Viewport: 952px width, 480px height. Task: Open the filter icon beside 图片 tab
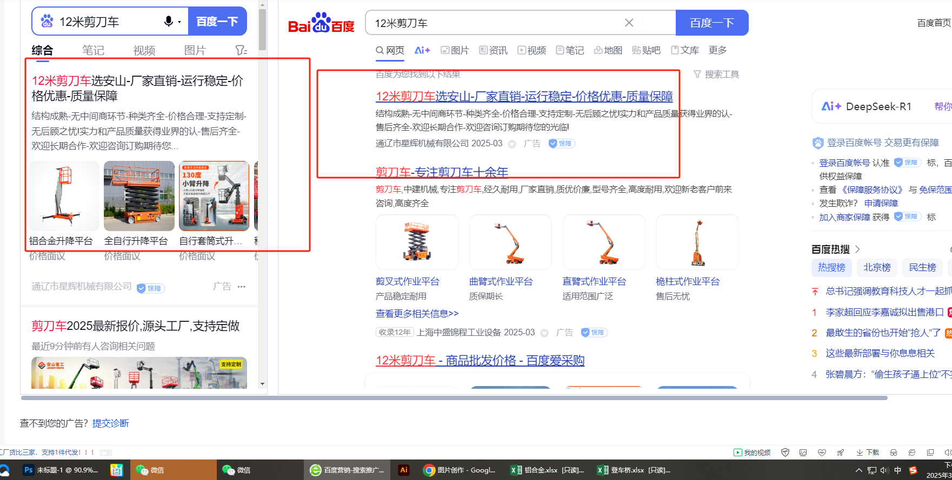click(241, 50)
